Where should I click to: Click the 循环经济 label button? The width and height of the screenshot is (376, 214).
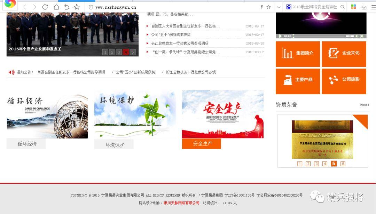click(x=26, y=144)
